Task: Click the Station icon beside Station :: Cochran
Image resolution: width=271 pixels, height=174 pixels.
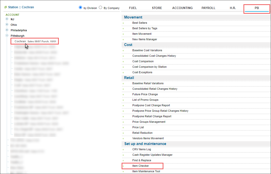Action: tap(6, 7)
